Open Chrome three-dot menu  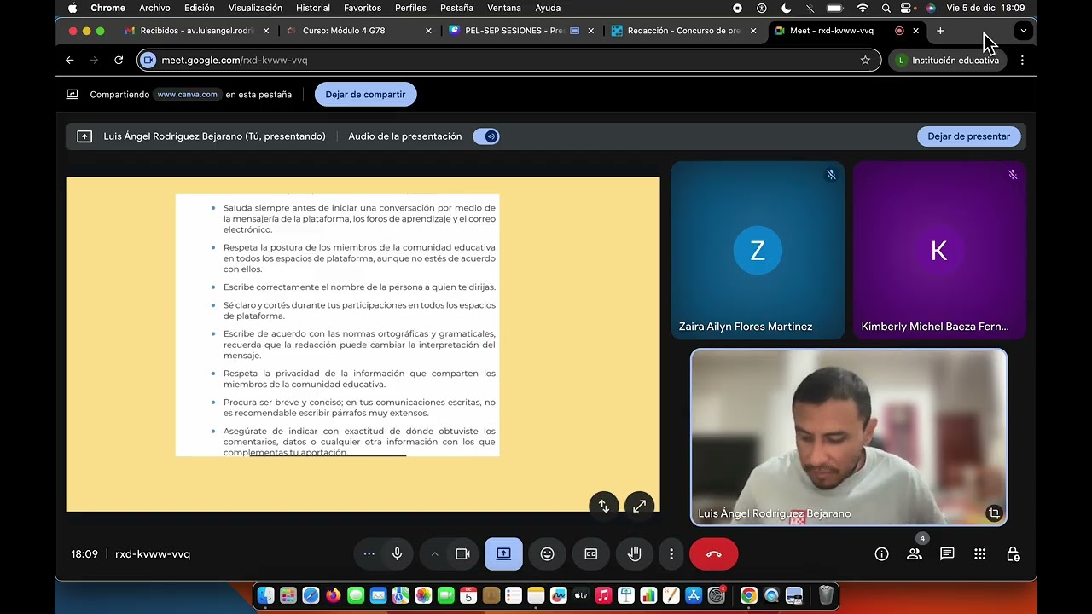(1022, 61)
